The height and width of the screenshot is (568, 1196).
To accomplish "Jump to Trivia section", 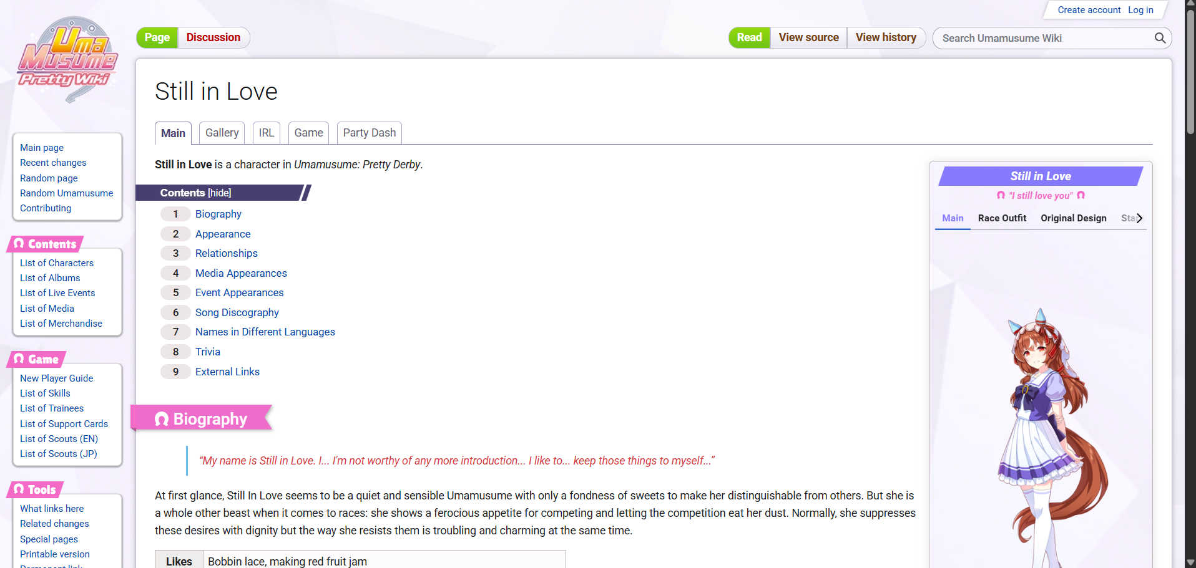I will pyautogui.click(x=208, y=352).
